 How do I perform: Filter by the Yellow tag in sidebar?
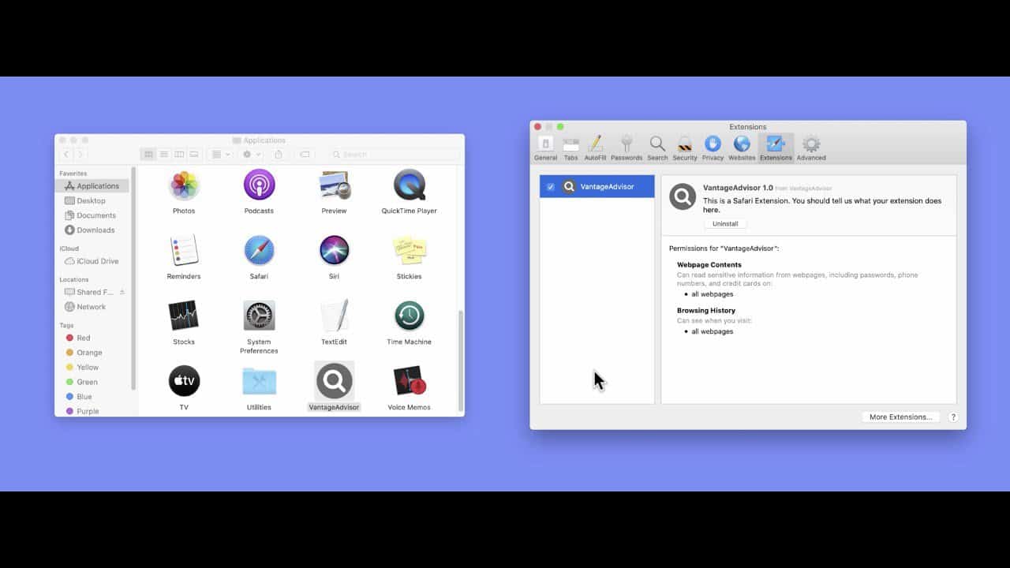82,368
